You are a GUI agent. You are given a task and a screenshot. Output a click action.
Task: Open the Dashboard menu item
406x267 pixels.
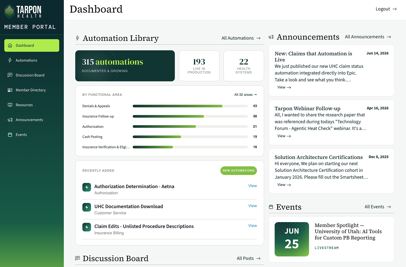click(32, 45)
